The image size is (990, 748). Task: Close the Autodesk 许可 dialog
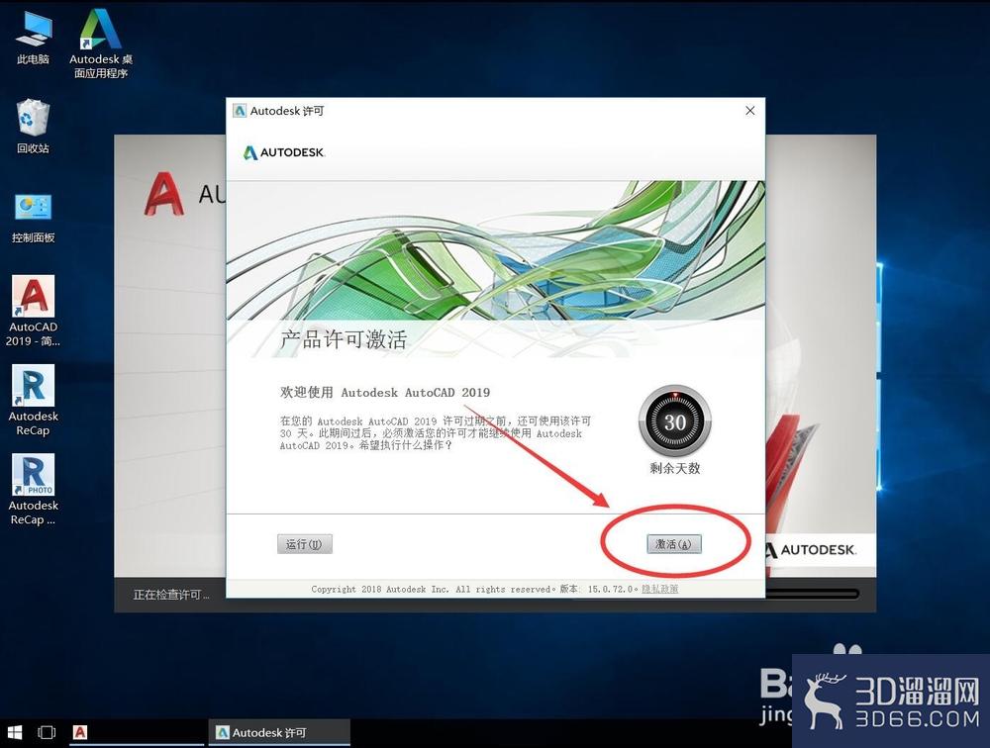pyautogui.click(x=750, y=111)
